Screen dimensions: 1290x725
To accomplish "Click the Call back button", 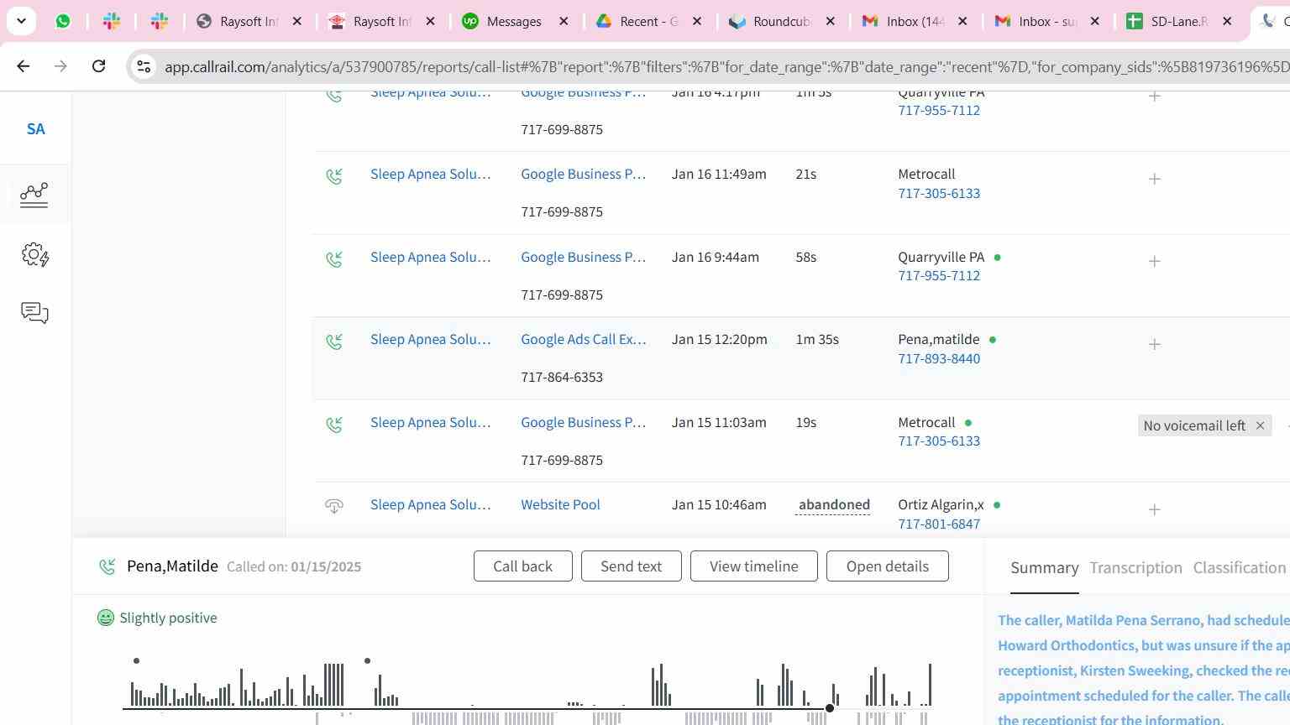I will [x=523, y=566].
